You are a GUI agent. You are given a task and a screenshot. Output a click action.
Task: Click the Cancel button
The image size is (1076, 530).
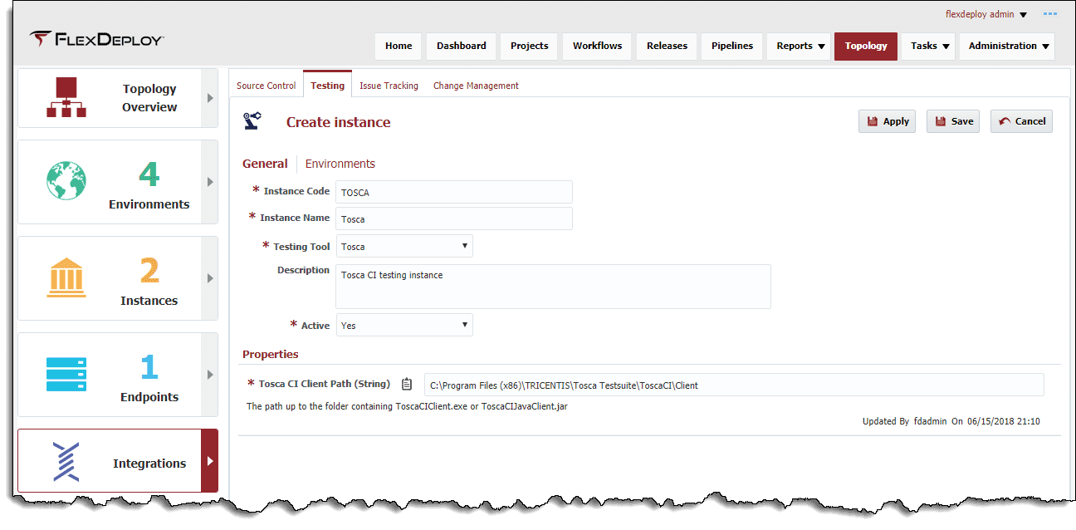point(1021,121)
